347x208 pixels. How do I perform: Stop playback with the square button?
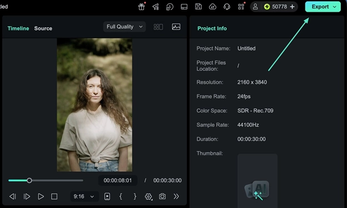54,196
